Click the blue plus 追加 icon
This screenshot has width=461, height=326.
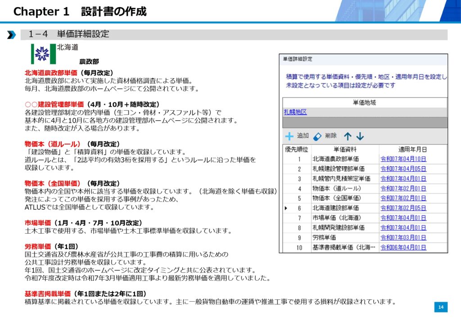tap(289, 136)
